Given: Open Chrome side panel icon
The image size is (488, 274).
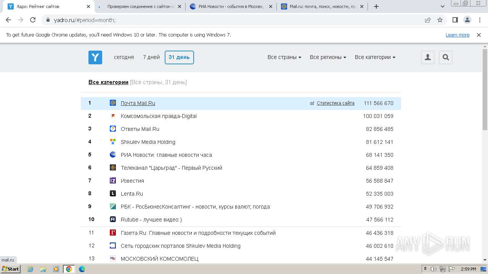Looking at the screenshot, I should point(455,20).
